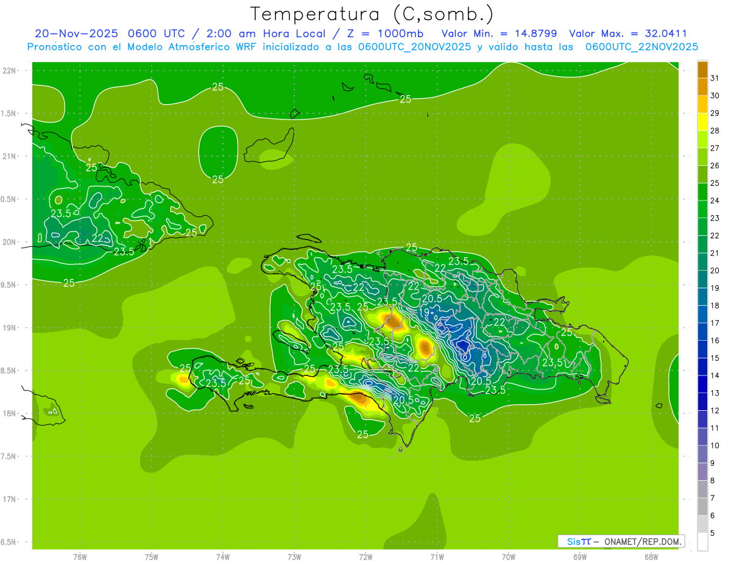This screenshot has width=731, height=565.
Task: Pick the green swatch between 23 and 24
Action: [x=702, y=209]
